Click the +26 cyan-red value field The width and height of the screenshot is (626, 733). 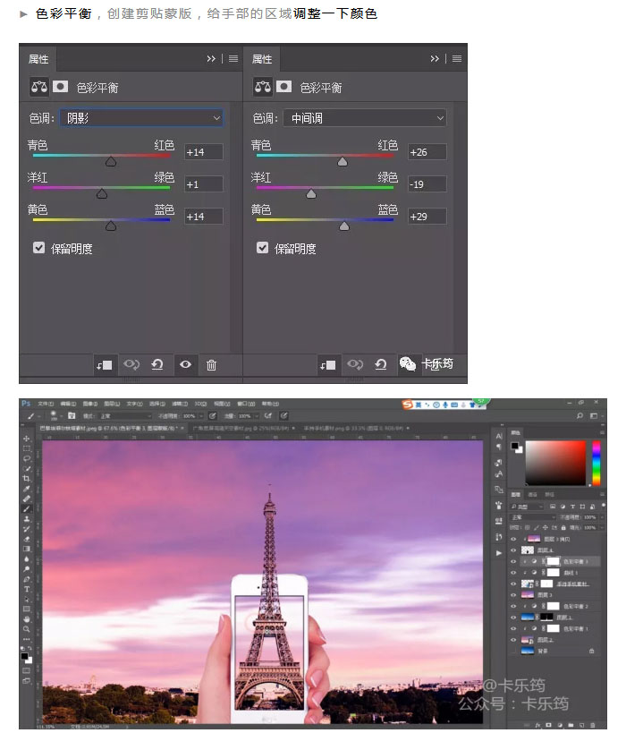coord(427,152)
